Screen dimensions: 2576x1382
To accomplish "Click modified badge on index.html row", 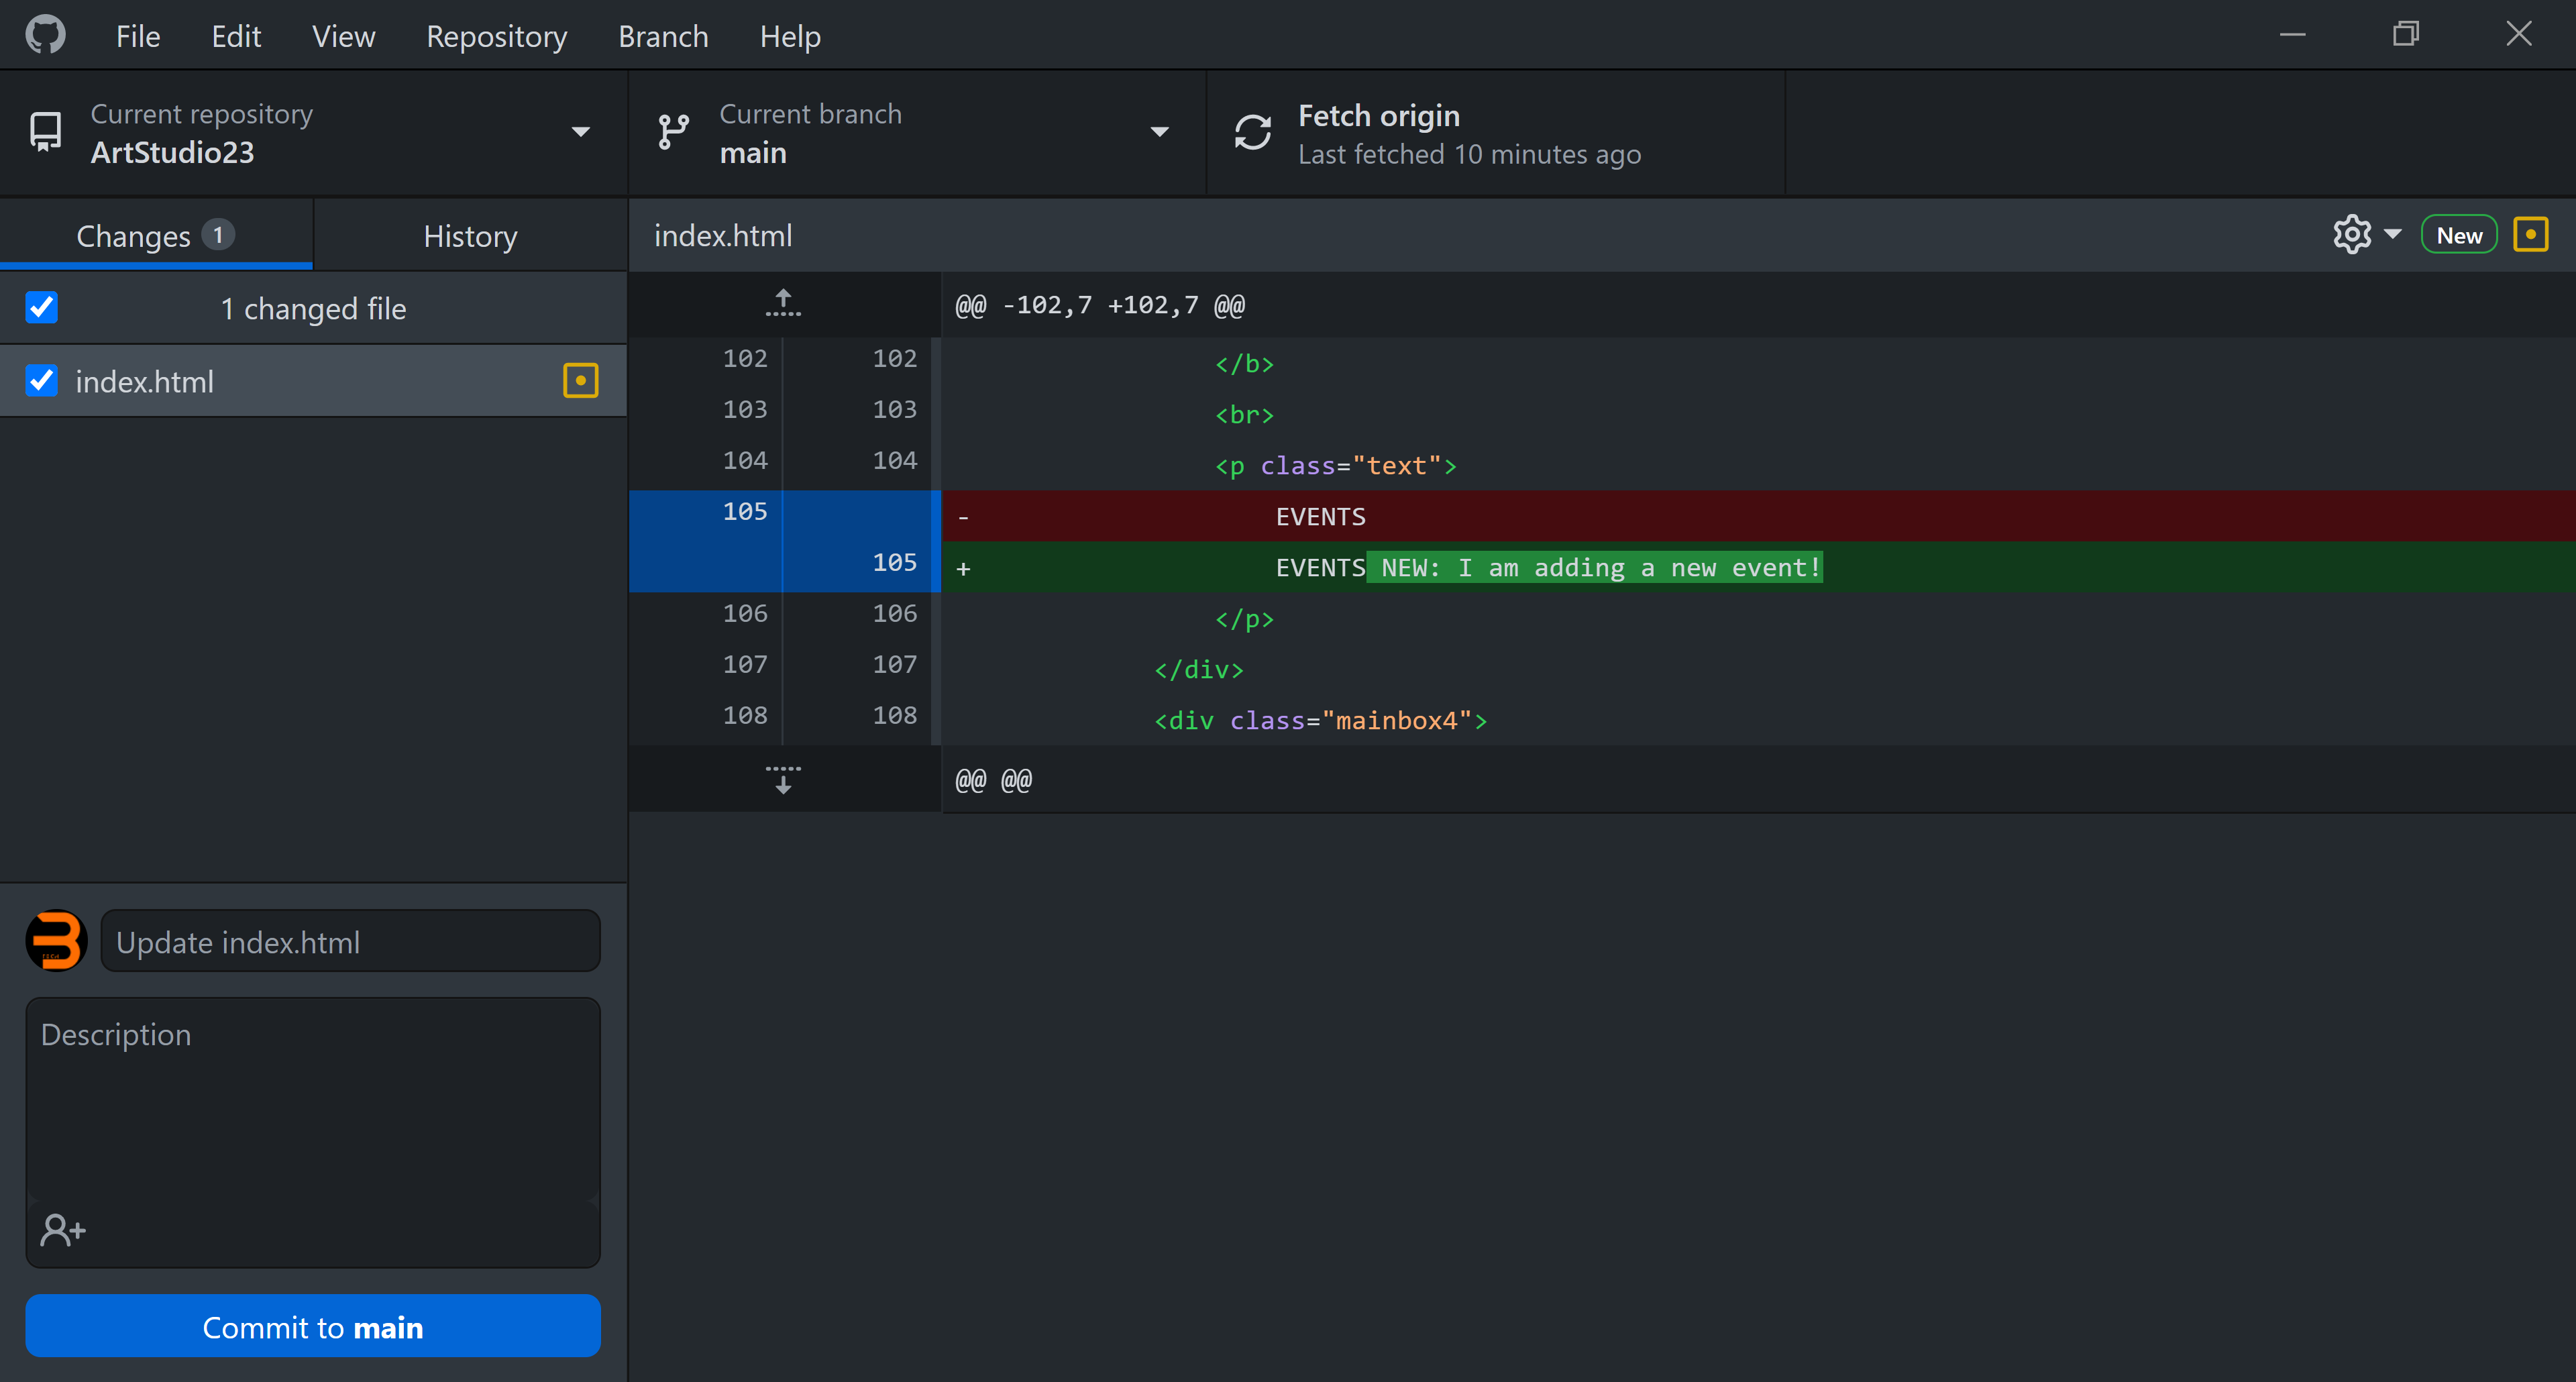I will click(581, 381).
